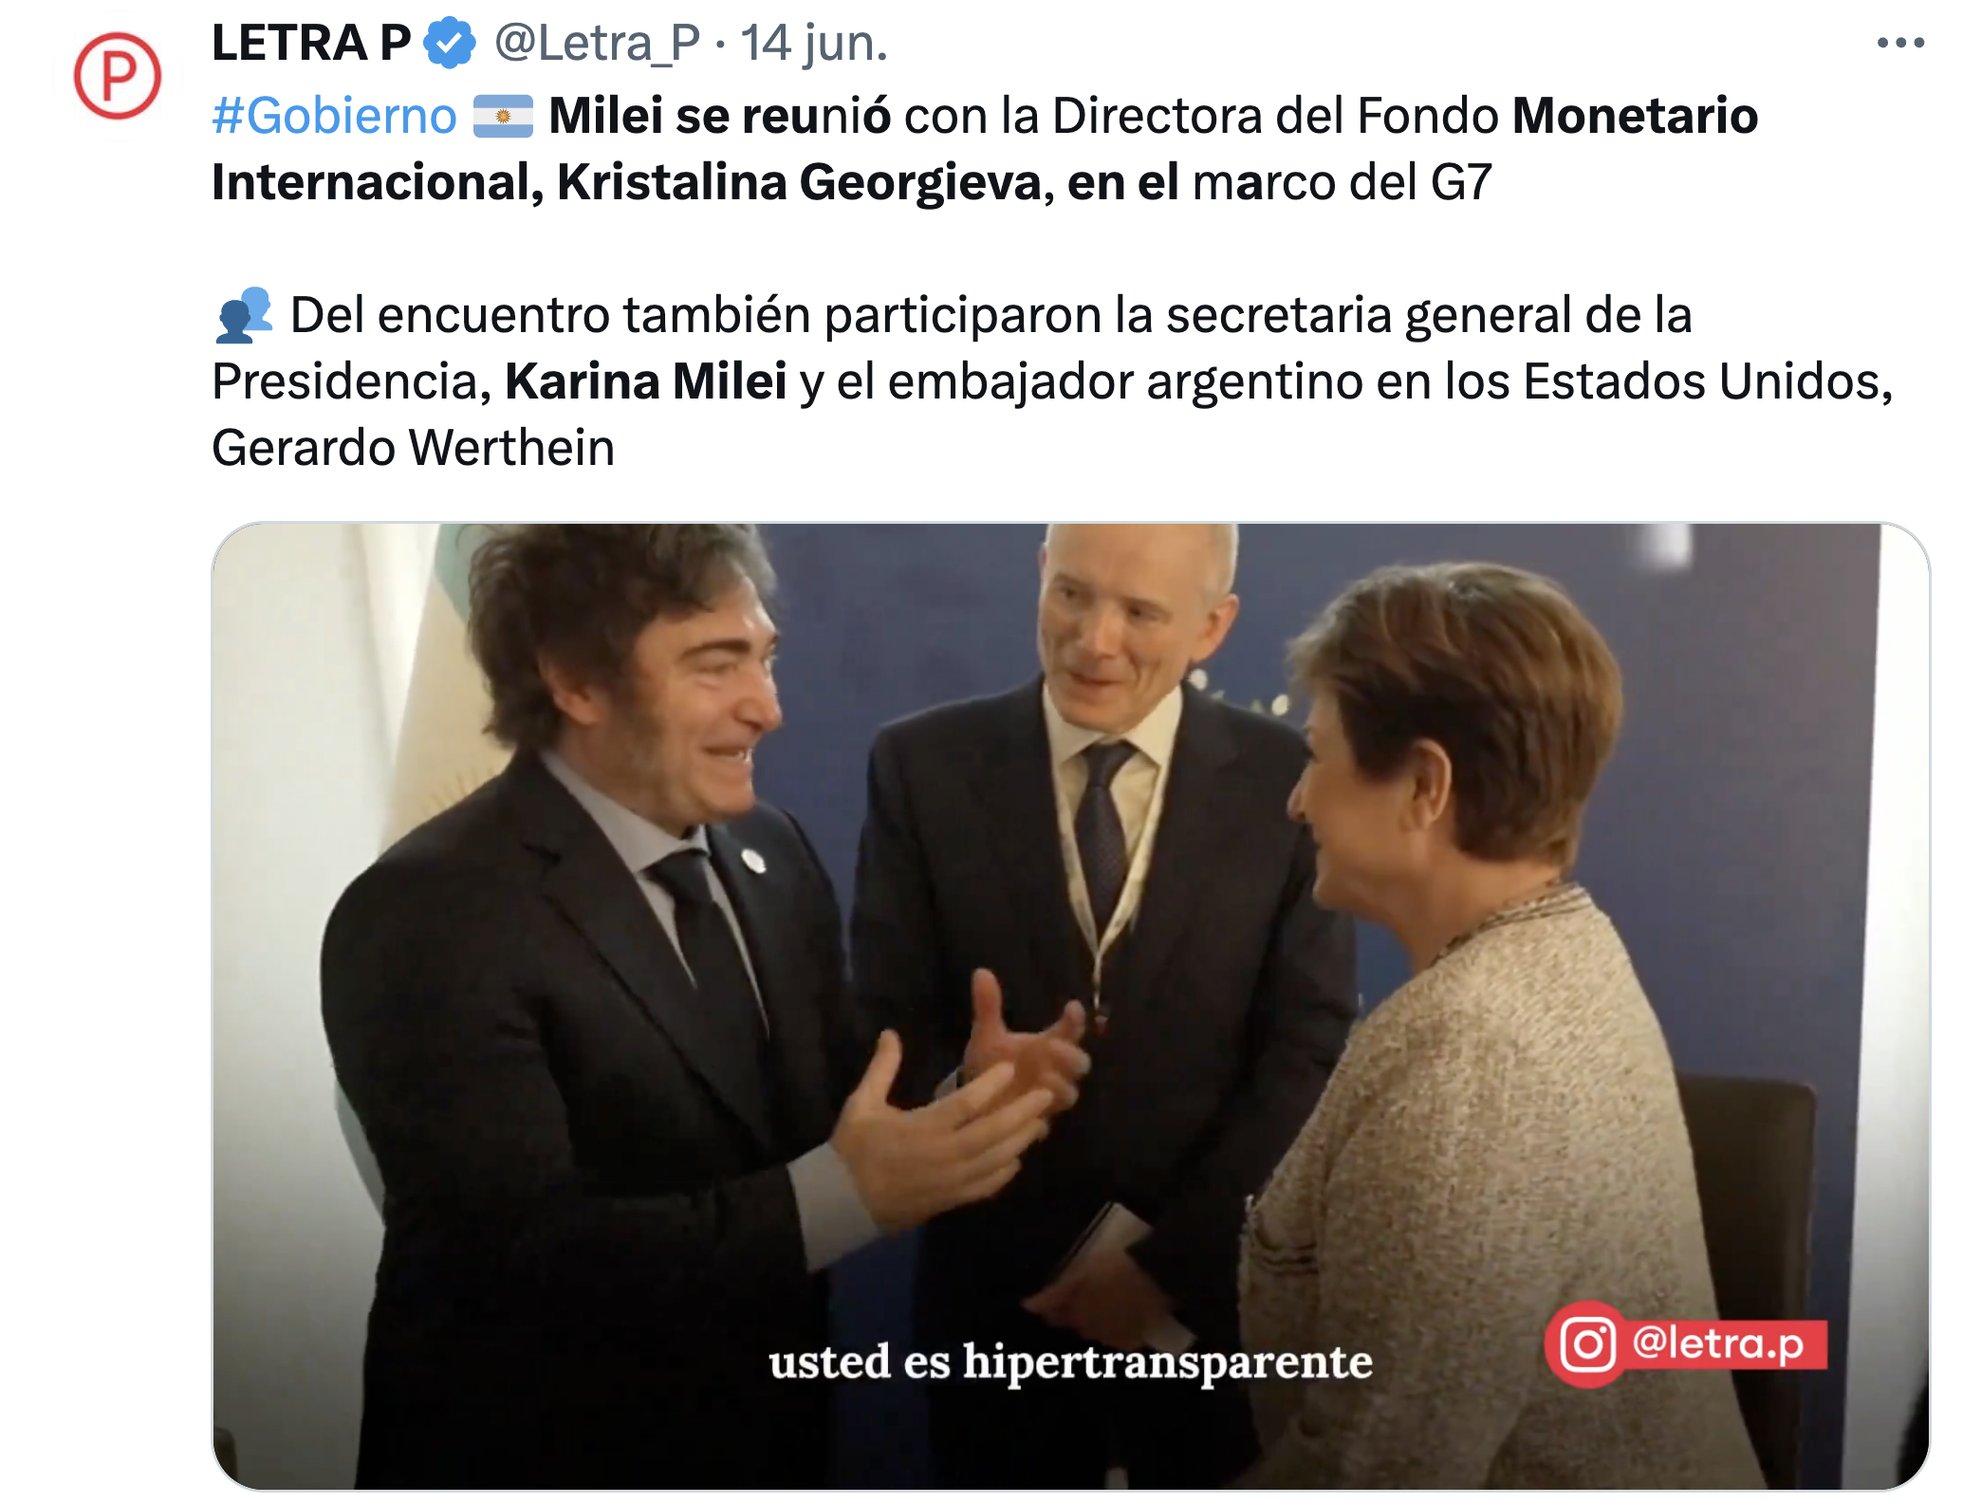Click the round lapel pin on the dark jacket
Image resolution: width=1981 pixels, height=1503 pixels.
[x=753, y=861]
